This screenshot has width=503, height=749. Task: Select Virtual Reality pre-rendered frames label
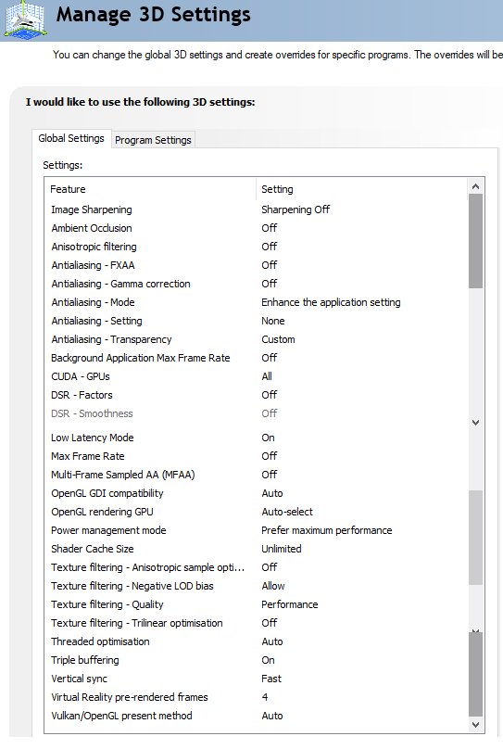tap(130, 697)
